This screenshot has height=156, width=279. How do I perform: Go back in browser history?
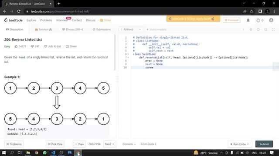point(5,11)
